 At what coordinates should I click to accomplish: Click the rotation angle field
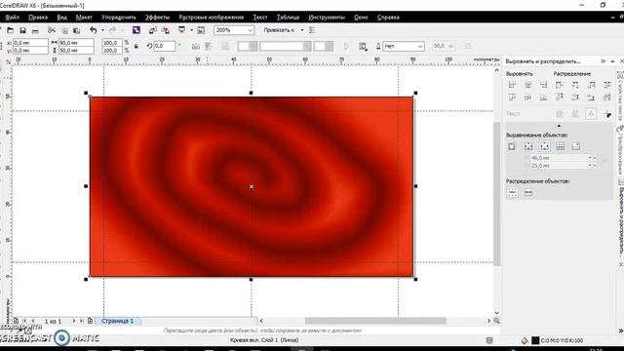[165, 46]
